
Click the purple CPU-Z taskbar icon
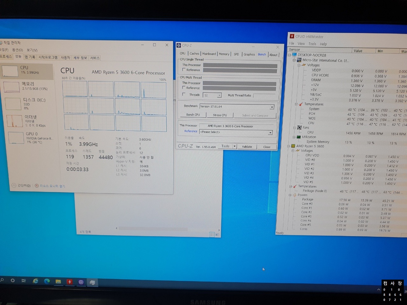pos(81,282)
